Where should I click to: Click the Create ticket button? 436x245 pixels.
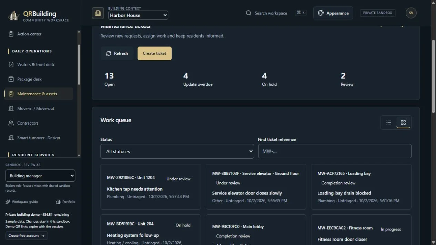coord(154,53)
